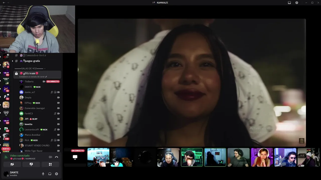Open server icon with badge 60
The height and width of the screenshot is (180, 321).
[x=6, y=129]
